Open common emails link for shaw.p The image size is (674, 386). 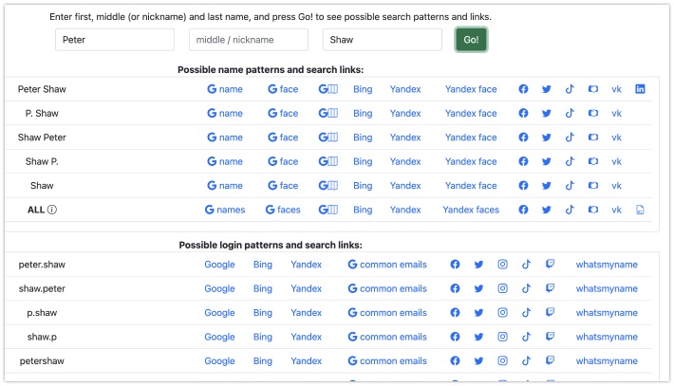coord(387,337)
